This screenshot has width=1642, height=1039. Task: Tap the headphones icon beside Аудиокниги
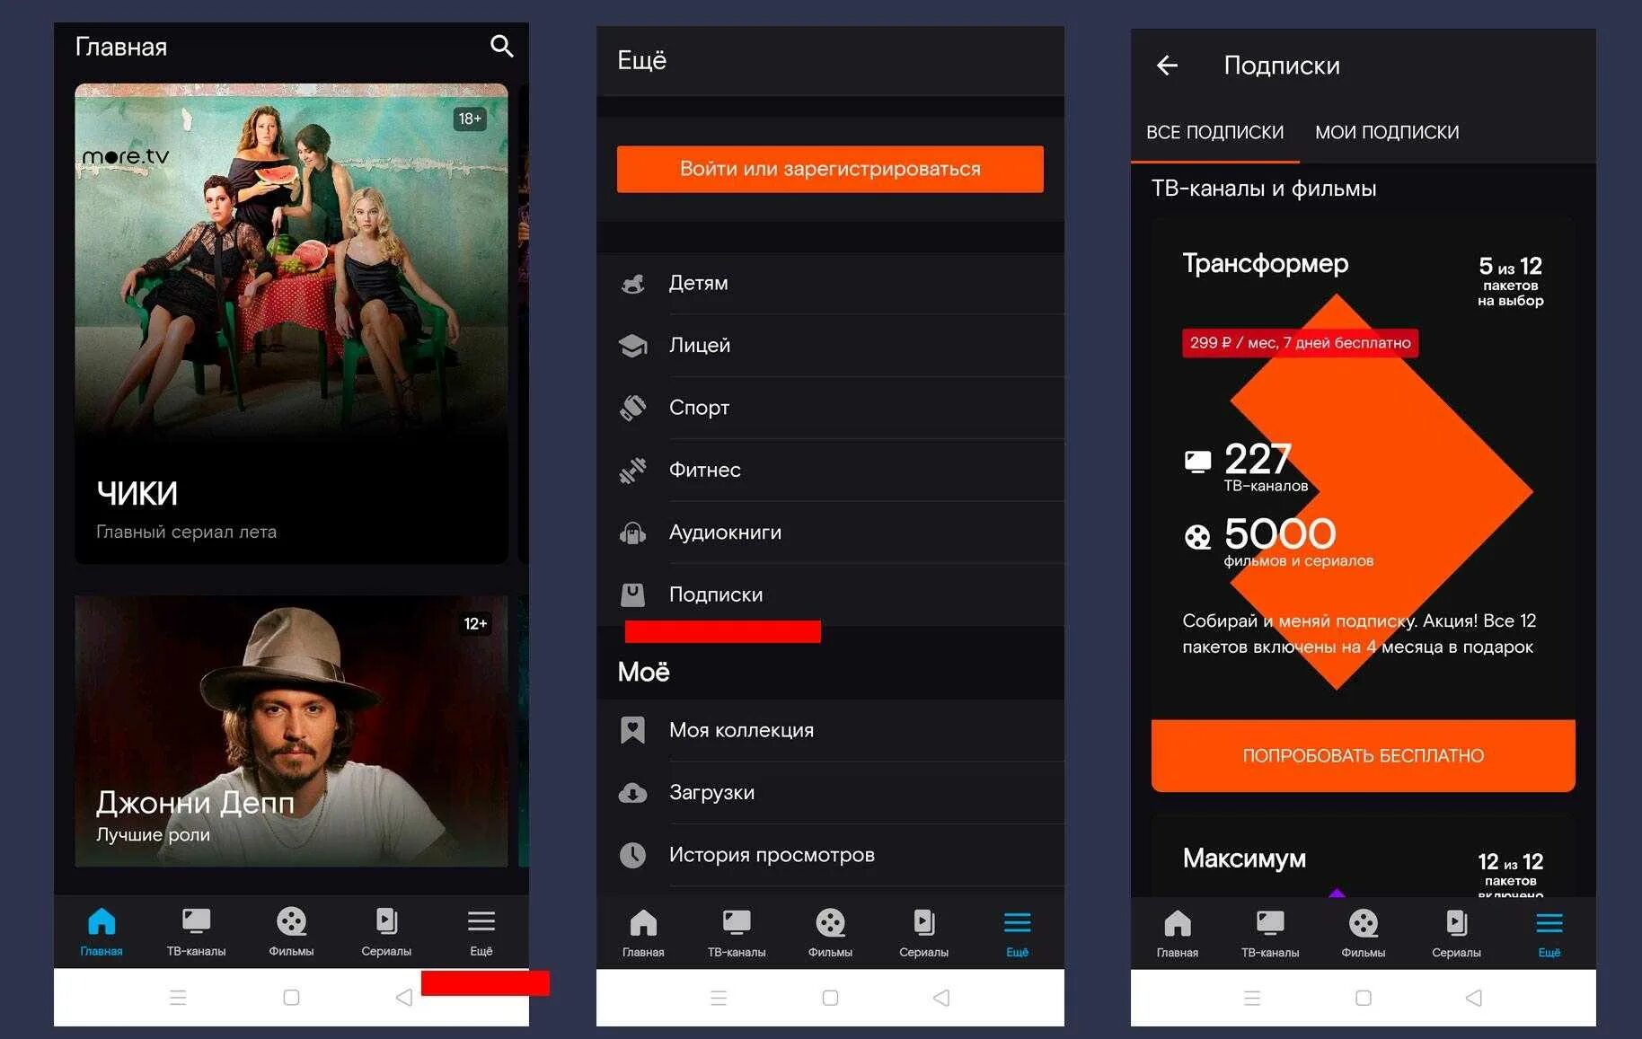pos(632,533)
